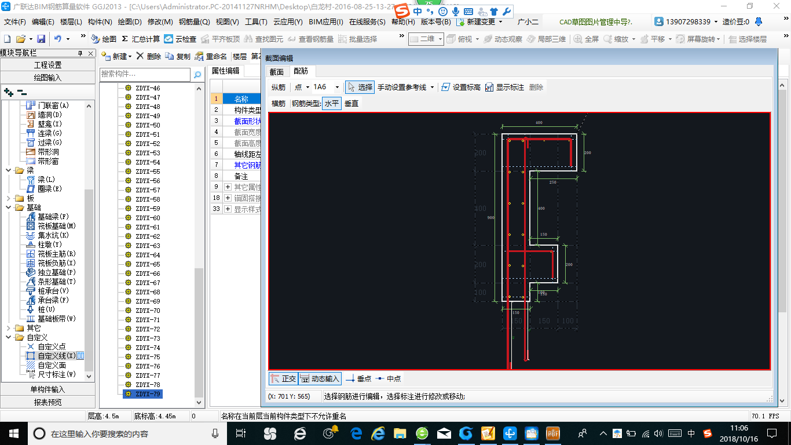Run 汇总计算 summary calculation
This screenshot has width=791, height=445.
coord(141,39)
